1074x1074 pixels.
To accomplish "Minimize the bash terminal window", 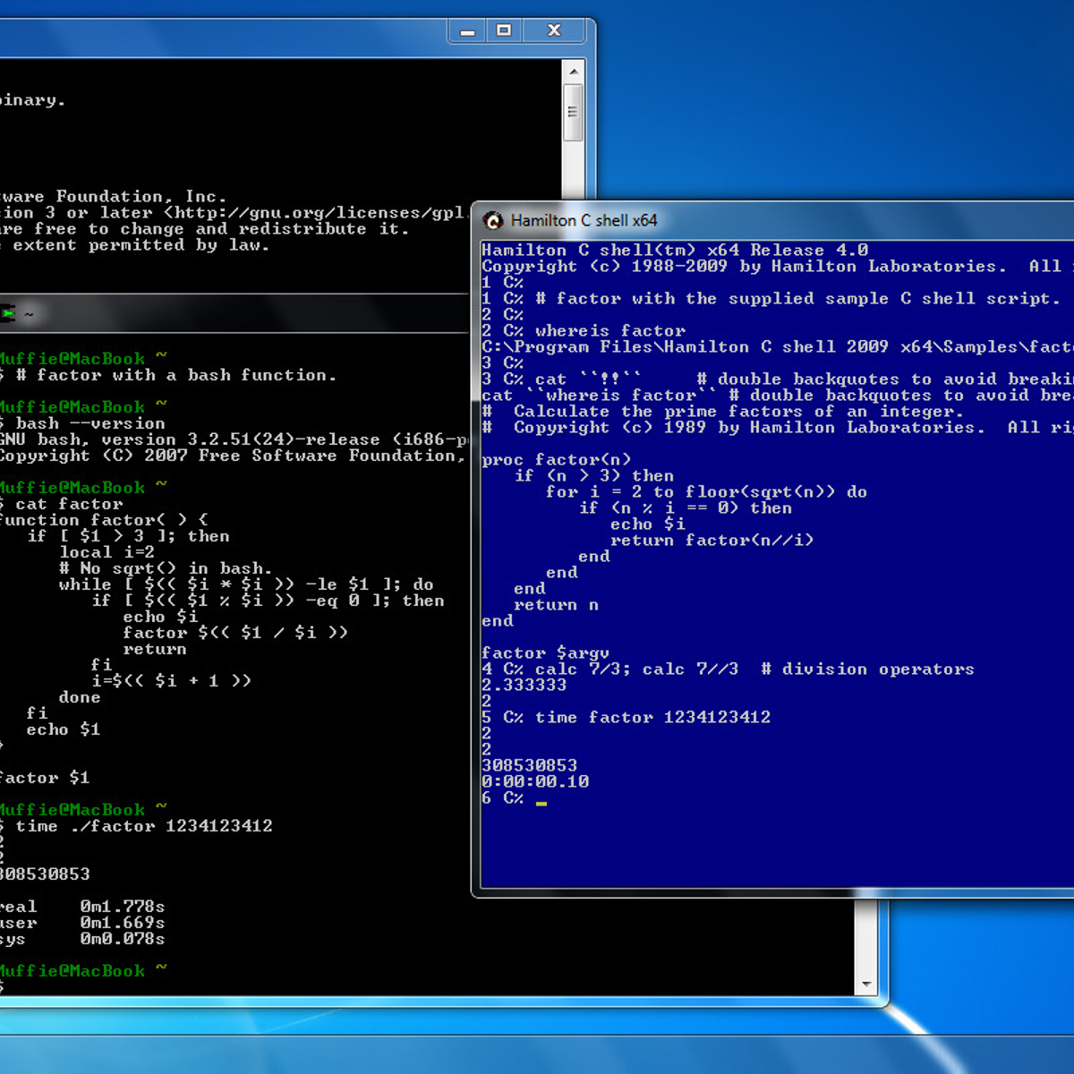I will click(466, 30).
